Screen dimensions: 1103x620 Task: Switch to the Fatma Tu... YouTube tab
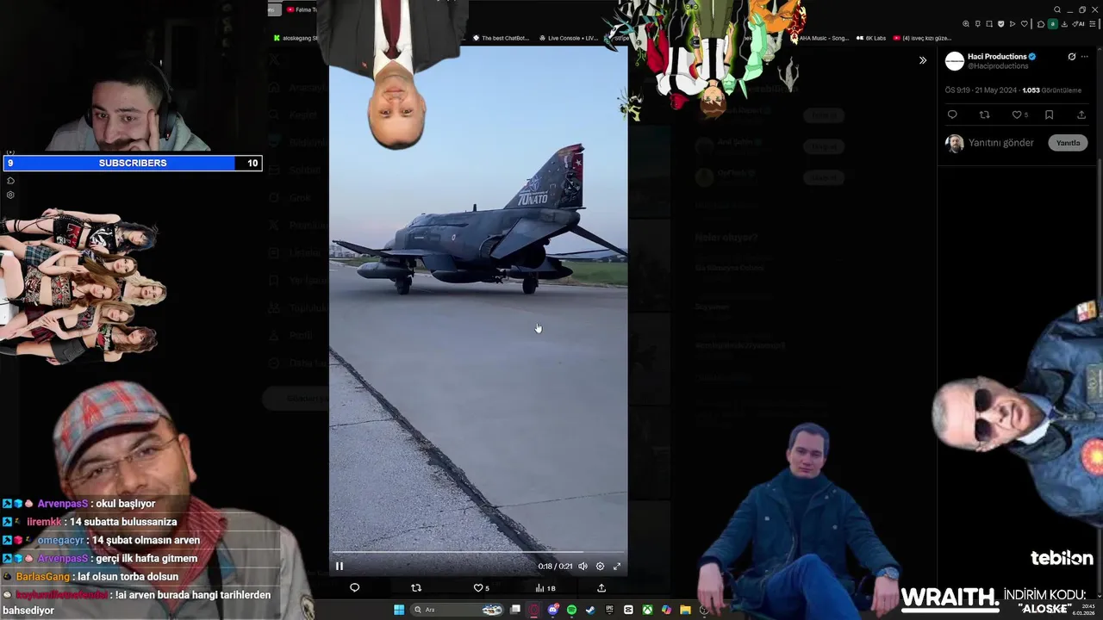coord(301,9)
